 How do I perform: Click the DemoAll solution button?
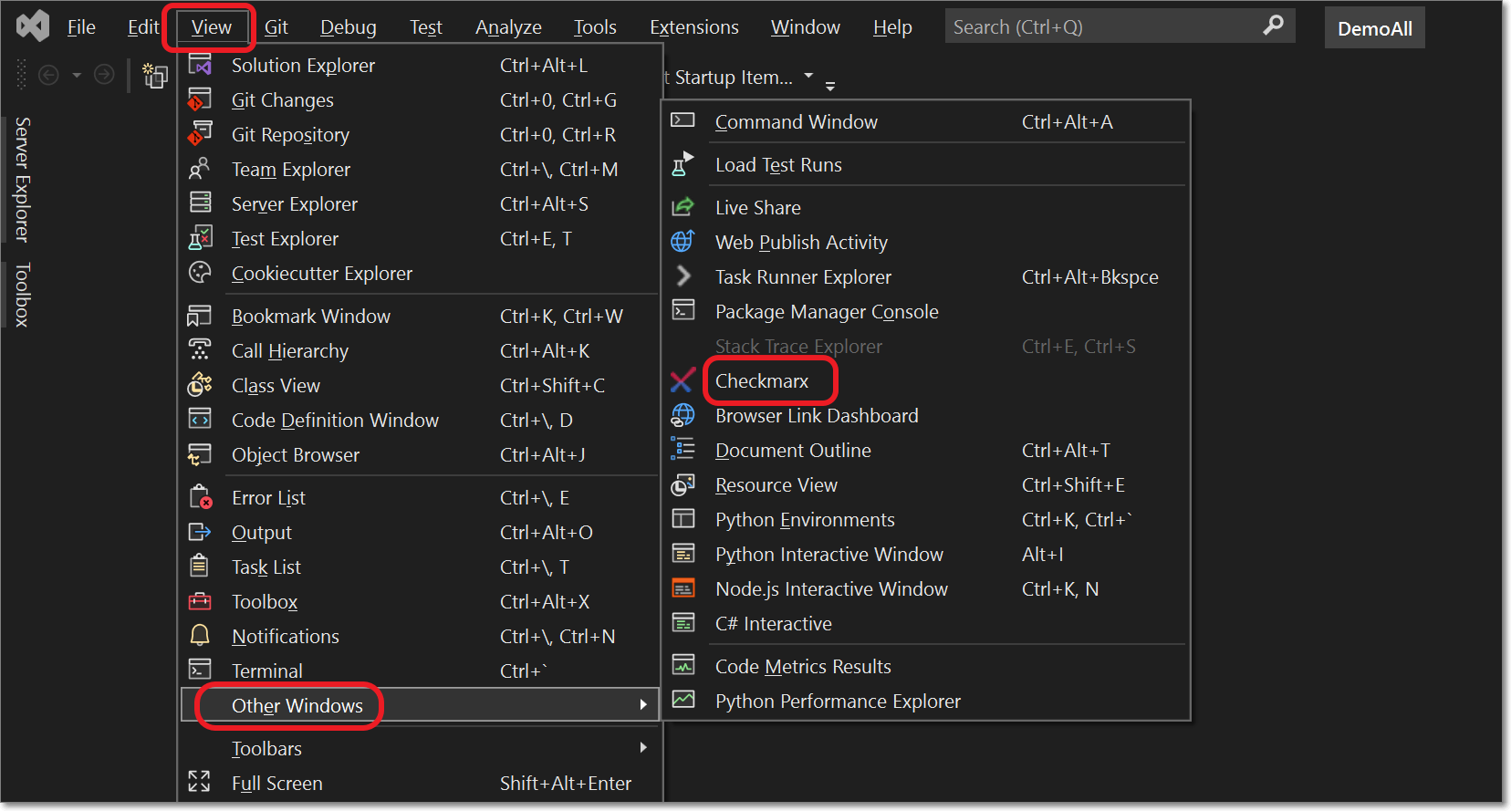tap(1374, 28)
